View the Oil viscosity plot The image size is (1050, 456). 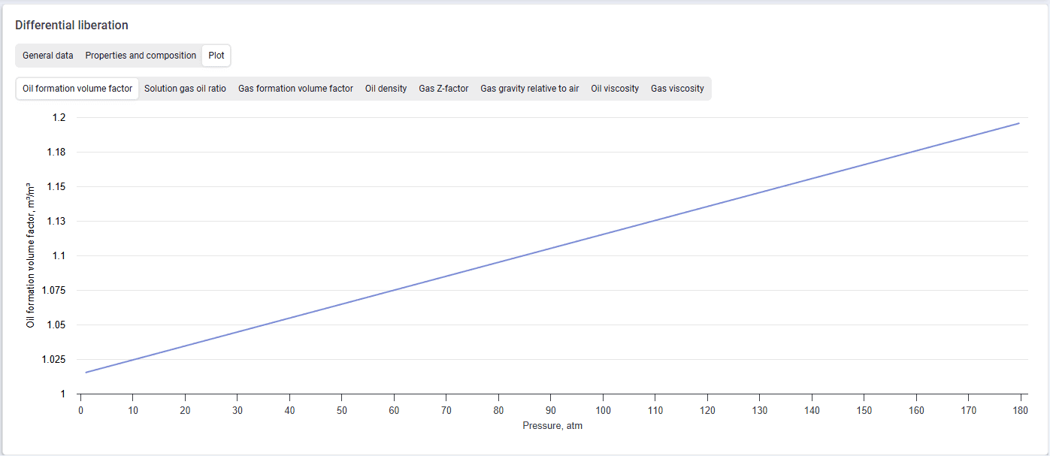pos(615,89)
